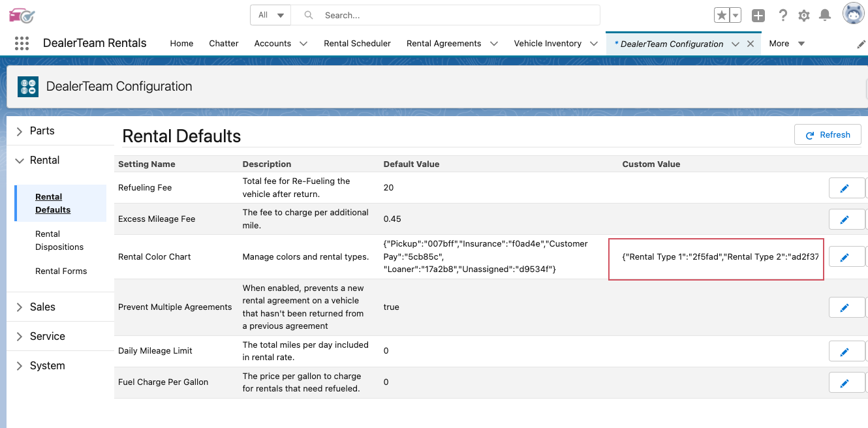Edit the Daily Mileage Limit setting
The width and height of the screenshot is (868, 428).
(x=846, y=351)
